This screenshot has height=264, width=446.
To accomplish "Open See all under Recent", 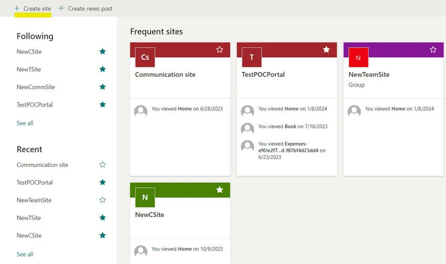I will coord(25,255).
